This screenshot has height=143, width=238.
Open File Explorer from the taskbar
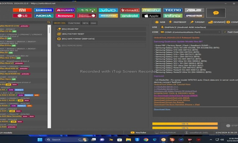click(128, 140)
